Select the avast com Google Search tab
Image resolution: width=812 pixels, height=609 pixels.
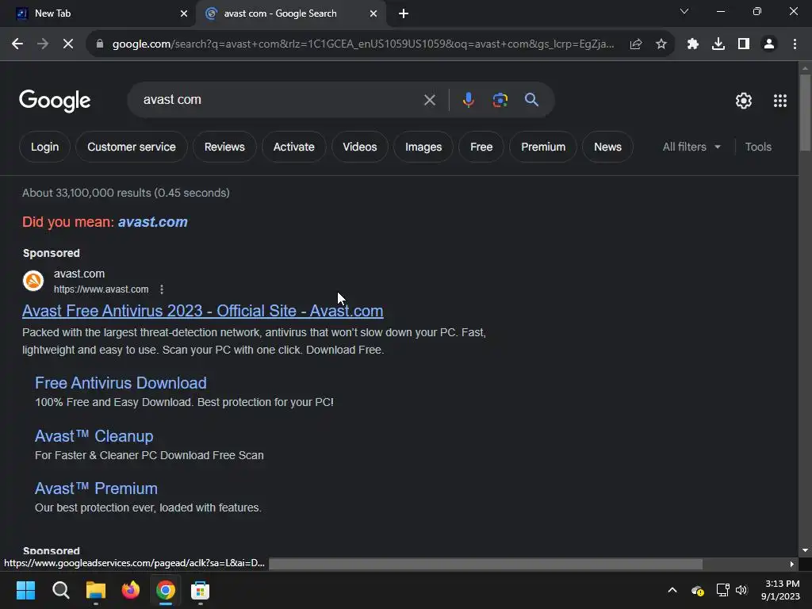point(290,13)
